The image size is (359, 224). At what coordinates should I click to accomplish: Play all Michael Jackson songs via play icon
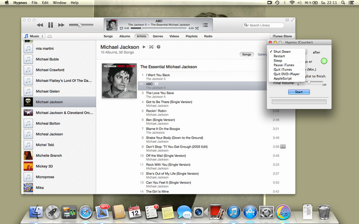(144, 47)
